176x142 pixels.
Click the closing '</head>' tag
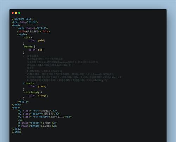tap(17, 105)
